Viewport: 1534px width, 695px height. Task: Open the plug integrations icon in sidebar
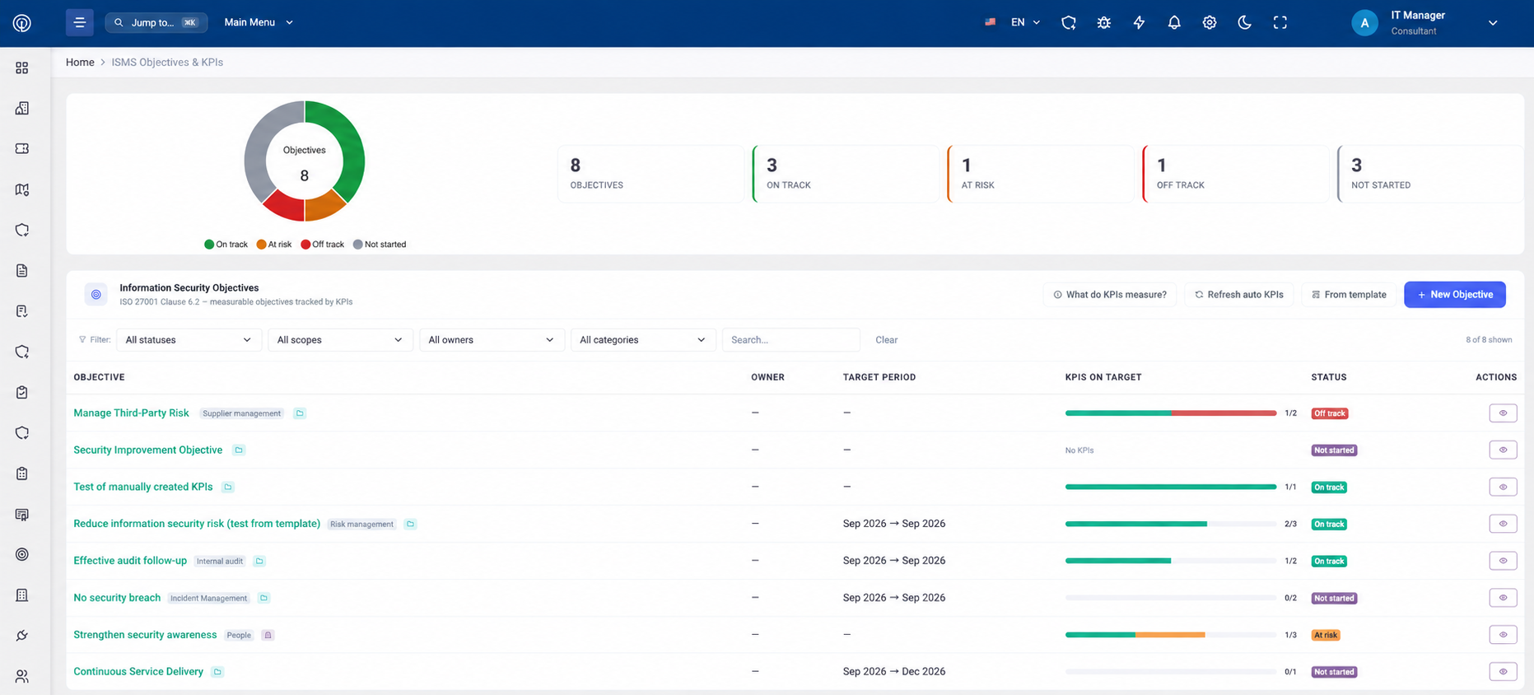click(x=22, y=636)
